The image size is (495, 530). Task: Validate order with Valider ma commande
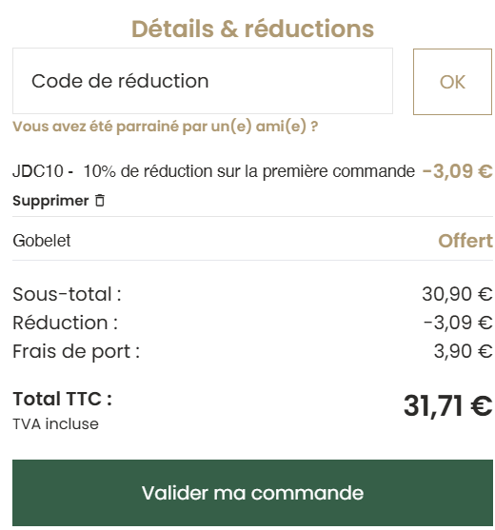[252, 493]
